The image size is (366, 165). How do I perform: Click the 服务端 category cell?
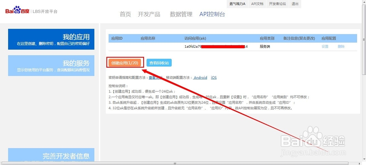click(x=265, y=47)
